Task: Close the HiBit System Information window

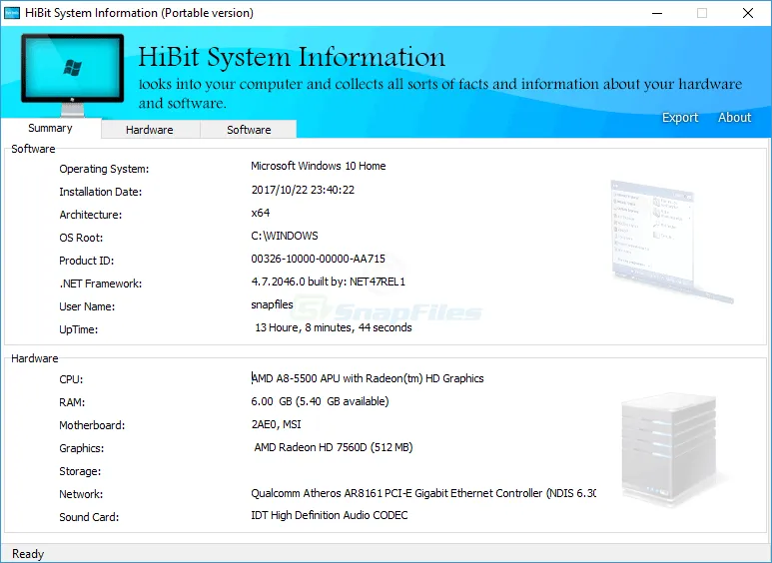Action: (748, 13)
